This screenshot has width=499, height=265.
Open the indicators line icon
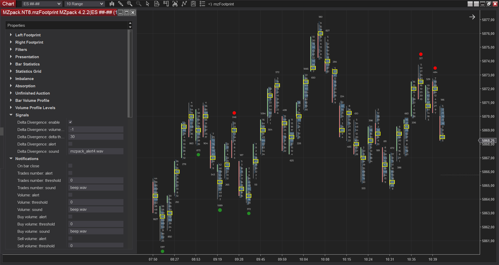click(184, 4)
